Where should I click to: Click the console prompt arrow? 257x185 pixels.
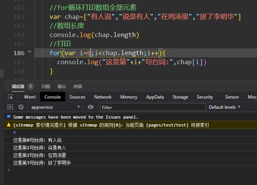9,170
